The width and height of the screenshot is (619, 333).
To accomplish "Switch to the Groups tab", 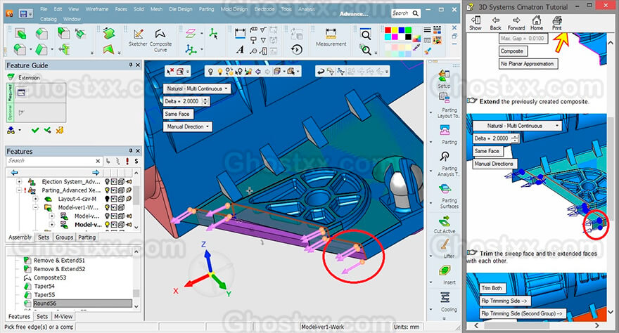I will pos(64,237).
